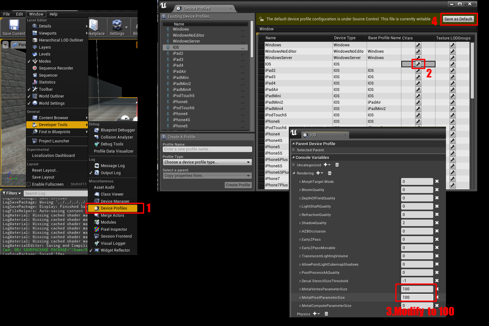The image size is (489, 326).
Task: Select Device Profiles menu entry
Action: coord(114,208)
